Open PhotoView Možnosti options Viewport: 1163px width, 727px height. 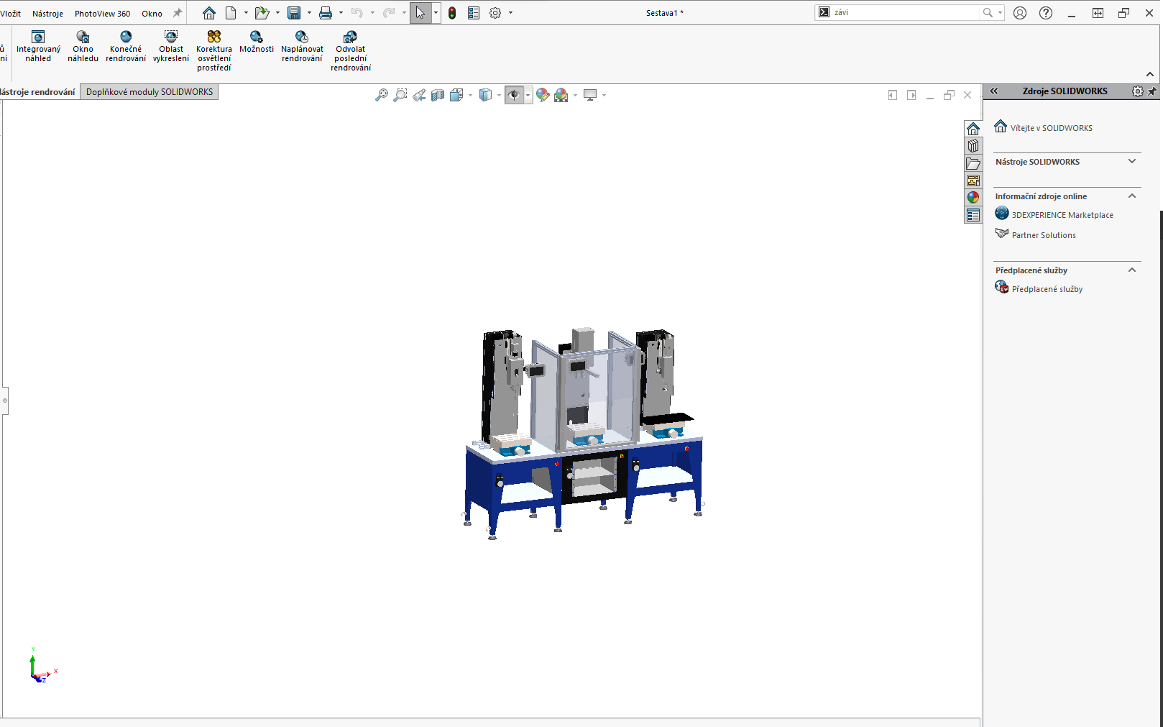pos(257,42)
